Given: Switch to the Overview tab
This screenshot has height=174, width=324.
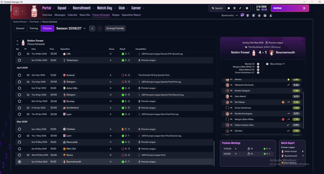Looking at the screenshot, I should [x=47, y=15].
